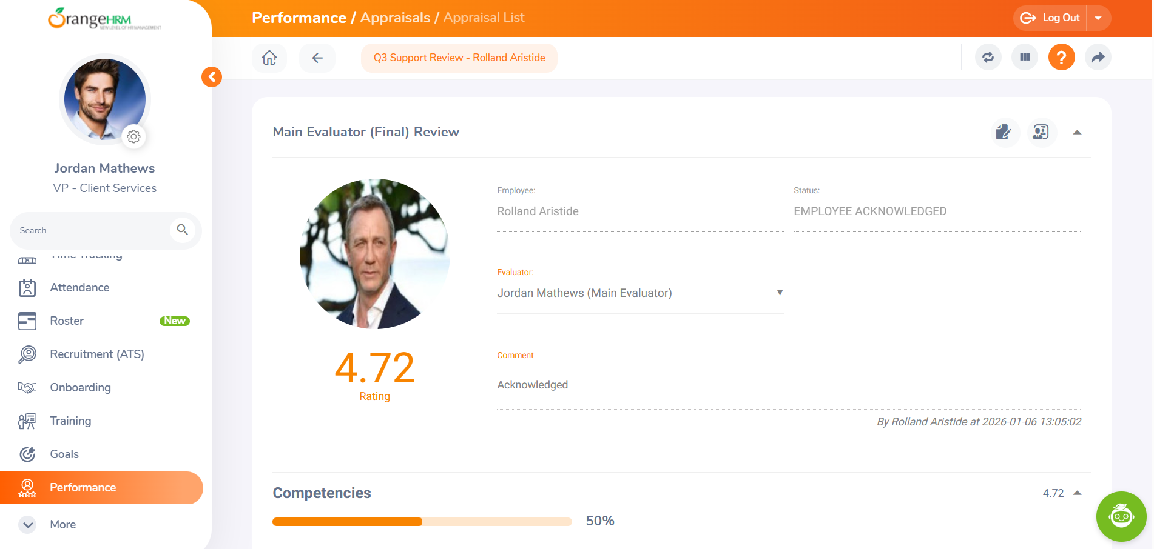
Task: Expand the More menu in sidebar
Action: click(28, 524)
